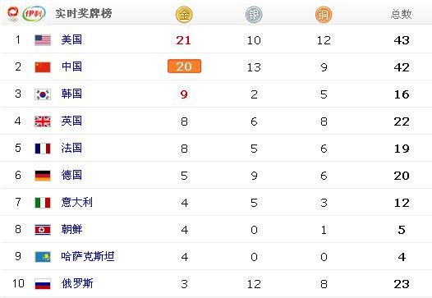Click the Kazakhstan flag icon
The image size is (432, 298).
(x=43, y=257)
